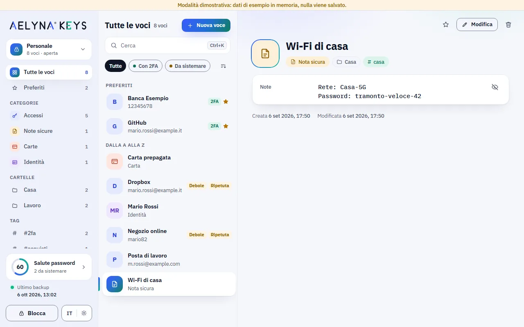Enable the Con 2FA filter chip
The width and height of the screenshot is (524, 327).
[x=146, y=66]
